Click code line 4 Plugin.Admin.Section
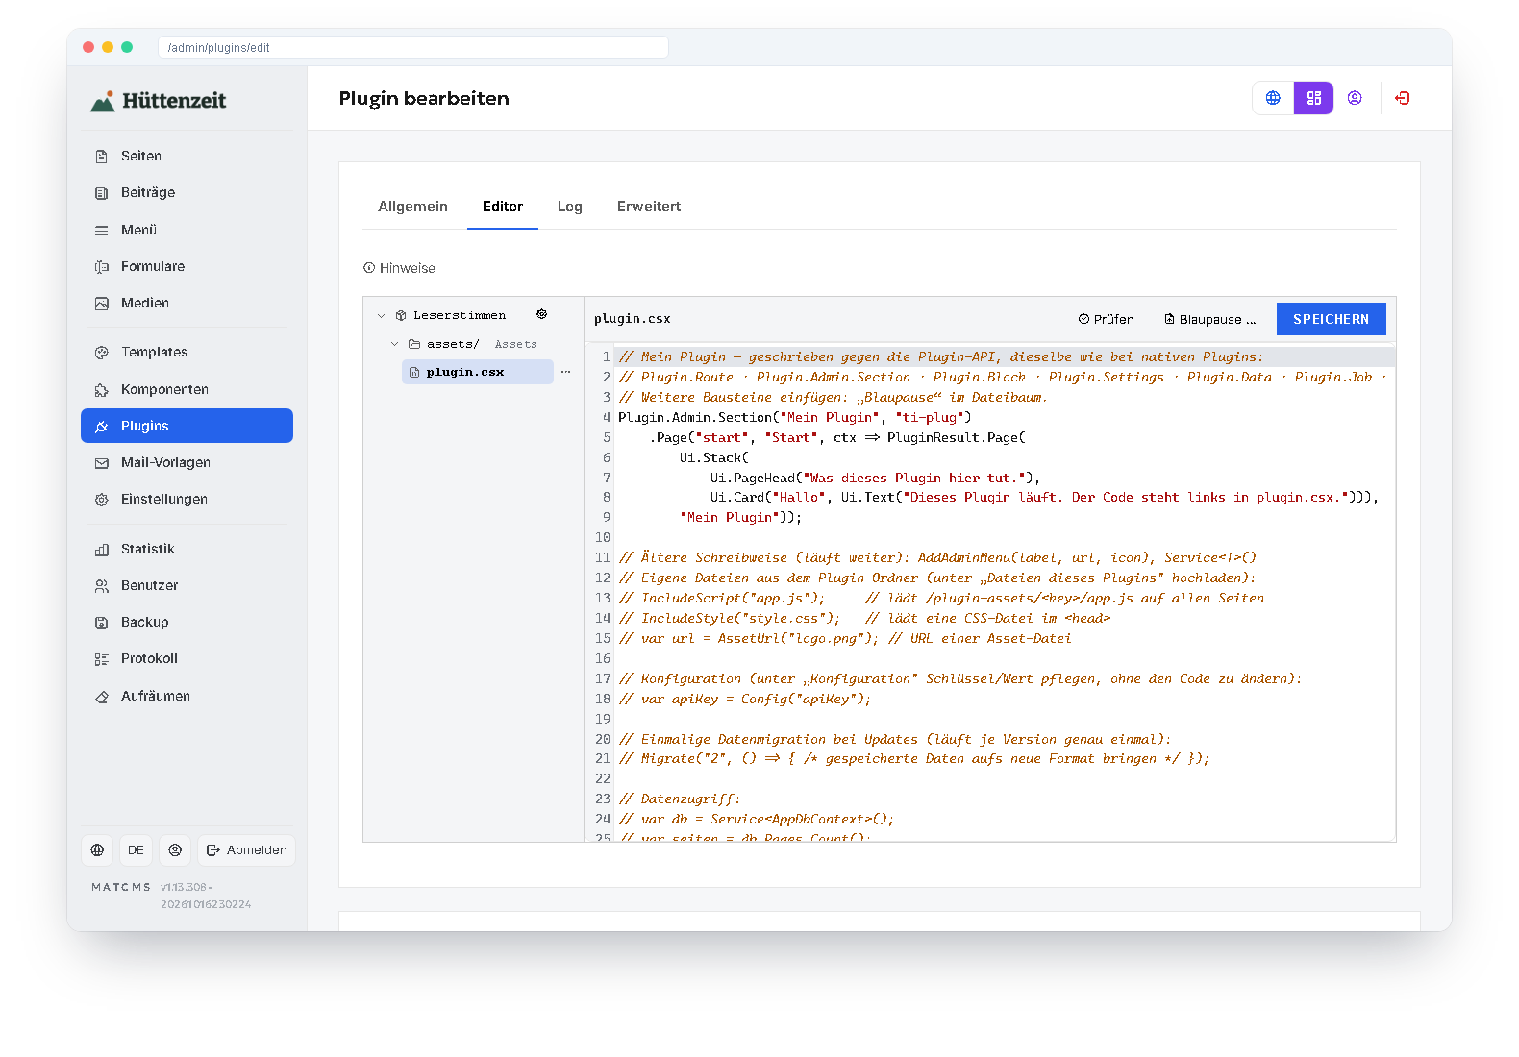 coord(794,417)
